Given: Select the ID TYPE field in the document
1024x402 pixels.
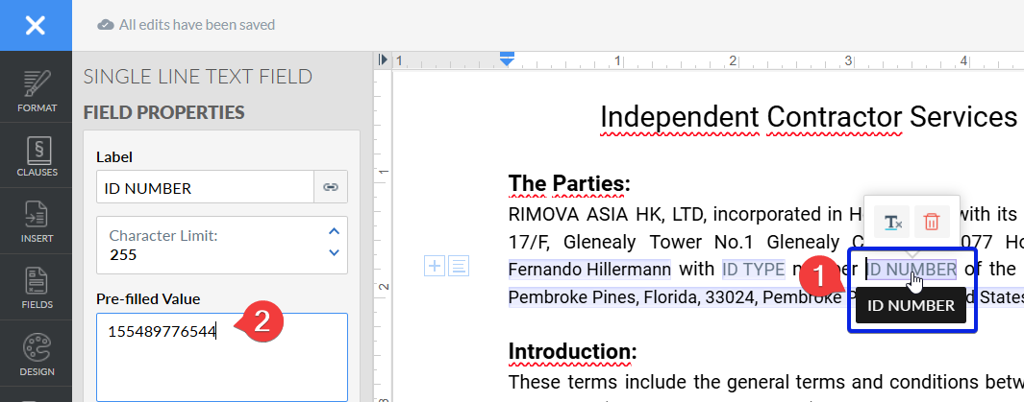Looking at the screenshot, I should tap(753, 270).
